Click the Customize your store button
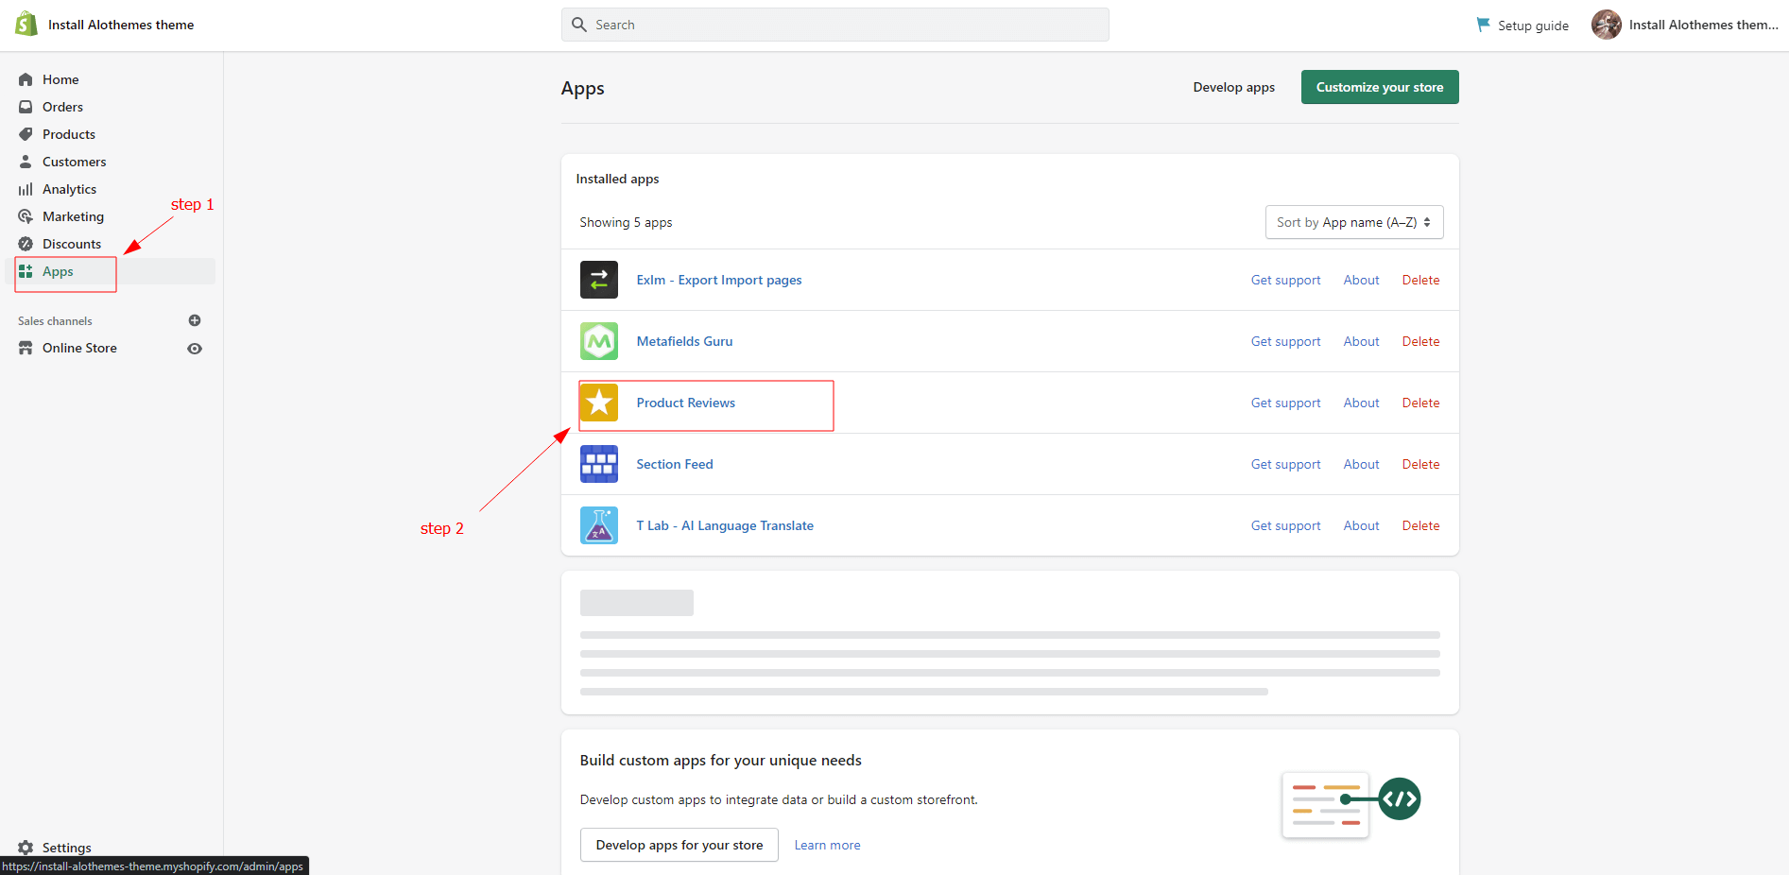Image resolution: width=1789 pixels, height=875 pixels. [1379, 87]
